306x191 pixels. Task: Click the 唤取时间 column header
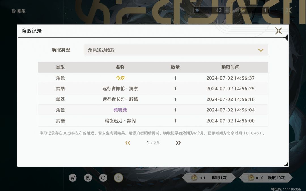pyautogui.click(x=230, y=67)
